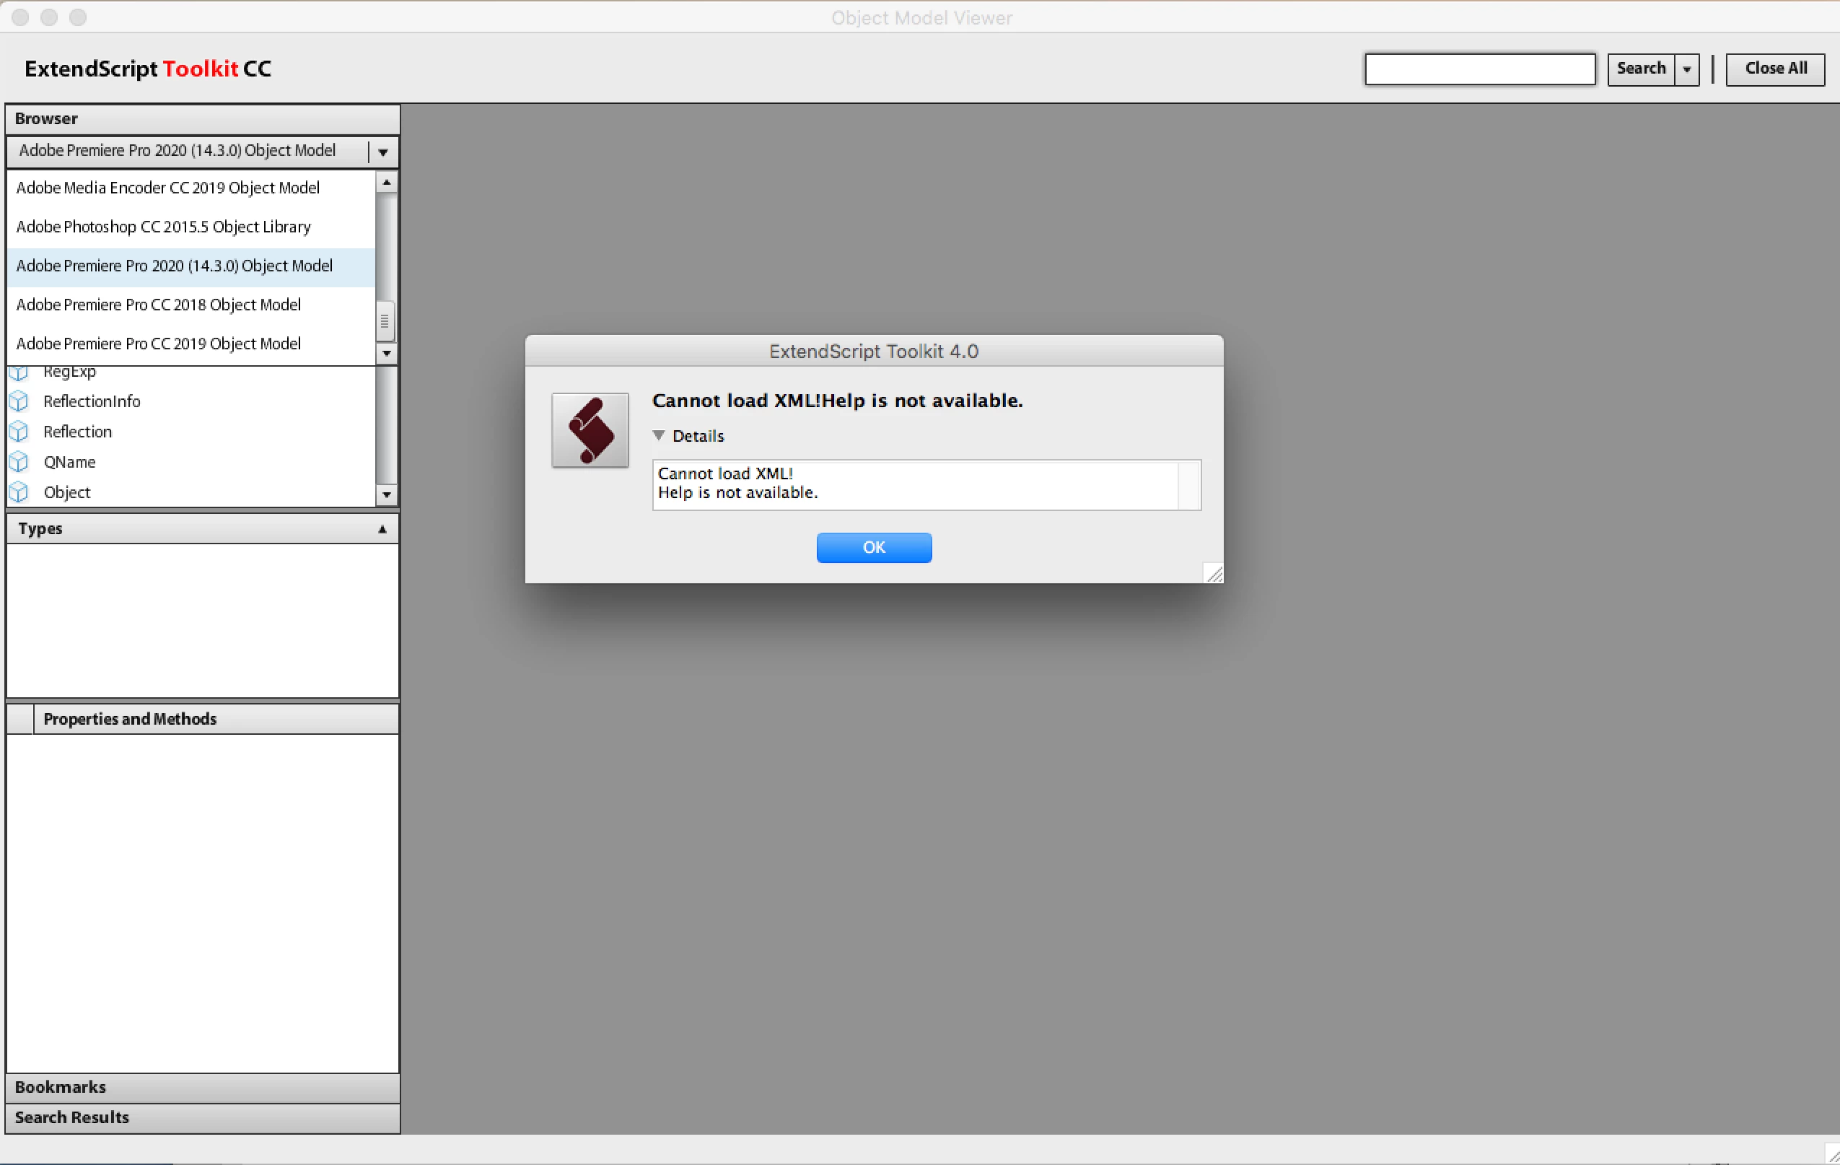Viewport: 1840px width, 1165px height.
Task: Click the cube icon beside Reflection
Action: (x=19, y=432)
